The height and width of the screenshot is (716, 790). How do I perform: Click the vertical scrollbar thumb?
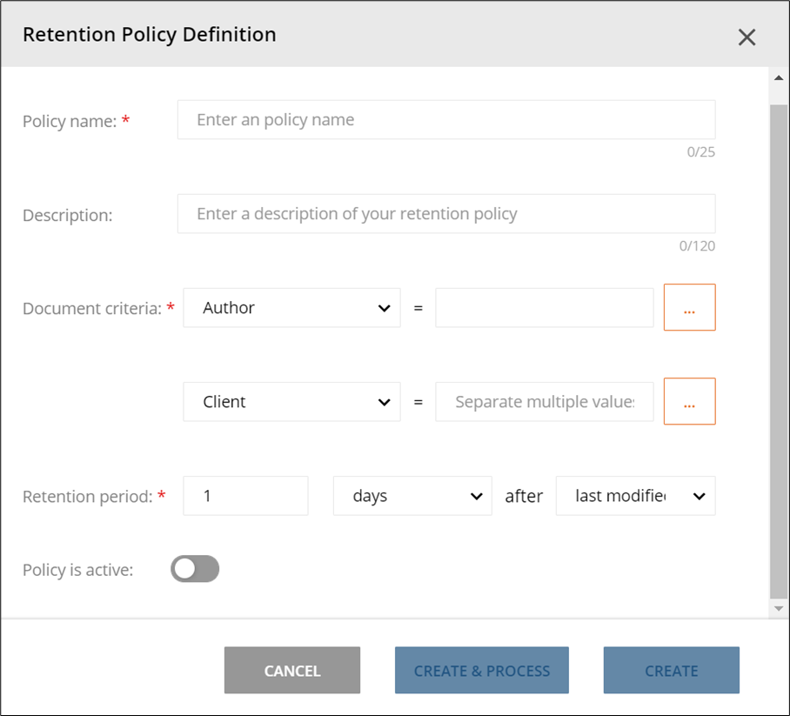(779, 348)
